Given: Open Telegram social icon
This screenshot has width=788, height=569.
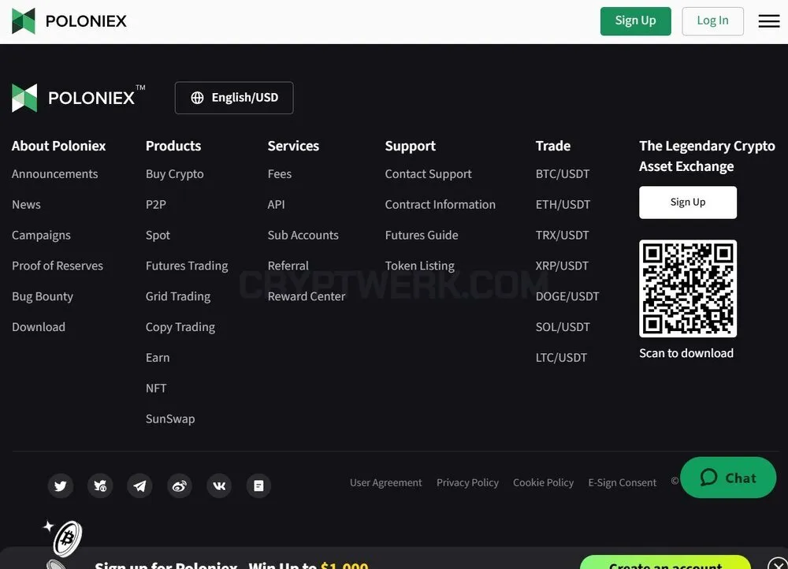Looking at the screenshot, I should coord(139,485).
